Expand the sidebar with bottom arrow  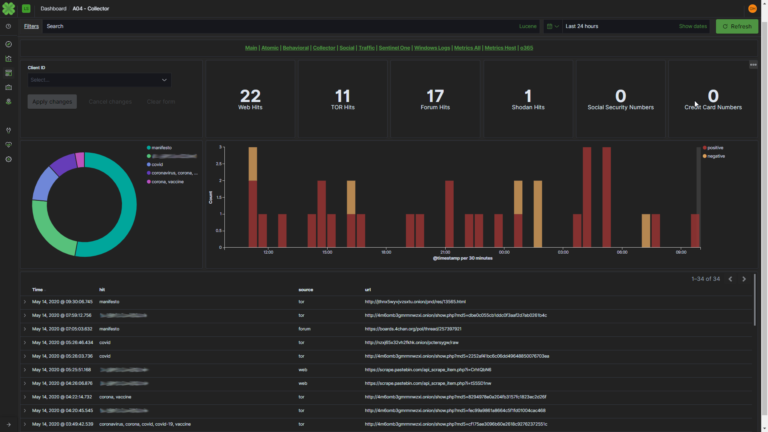click(x=8, y=424)
